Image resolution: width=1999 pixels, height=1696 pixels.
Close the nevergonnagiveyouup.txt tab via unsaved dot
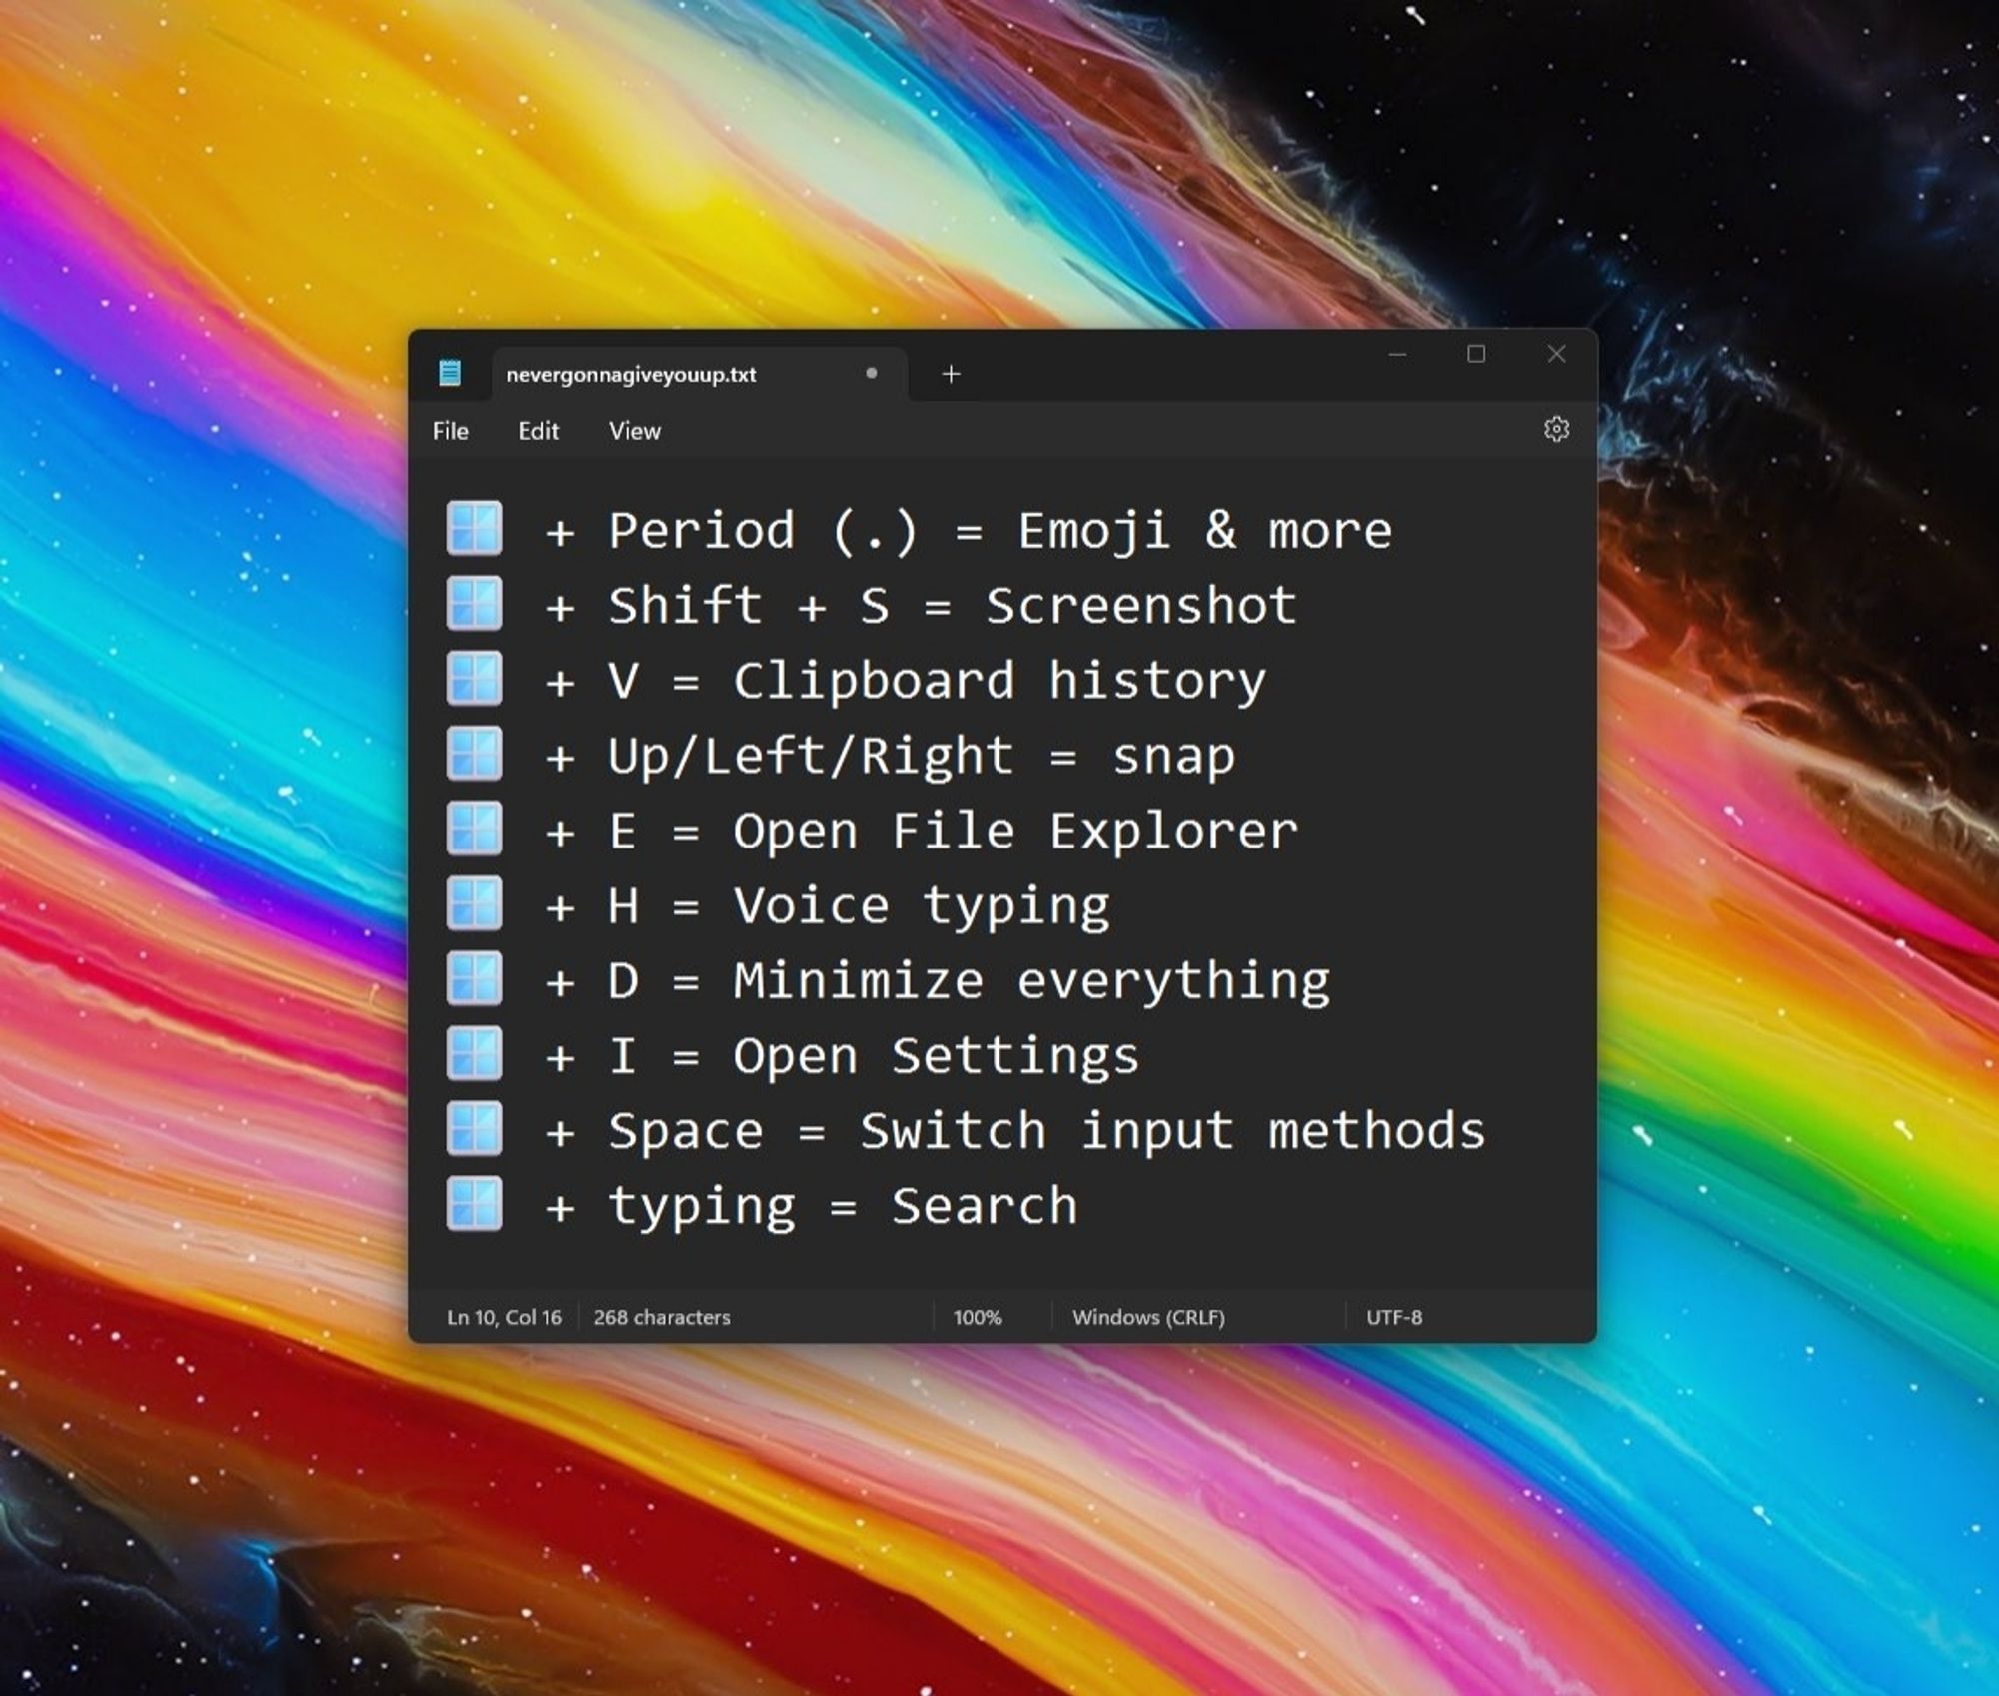pyautogui.click(x=871, y=374)
